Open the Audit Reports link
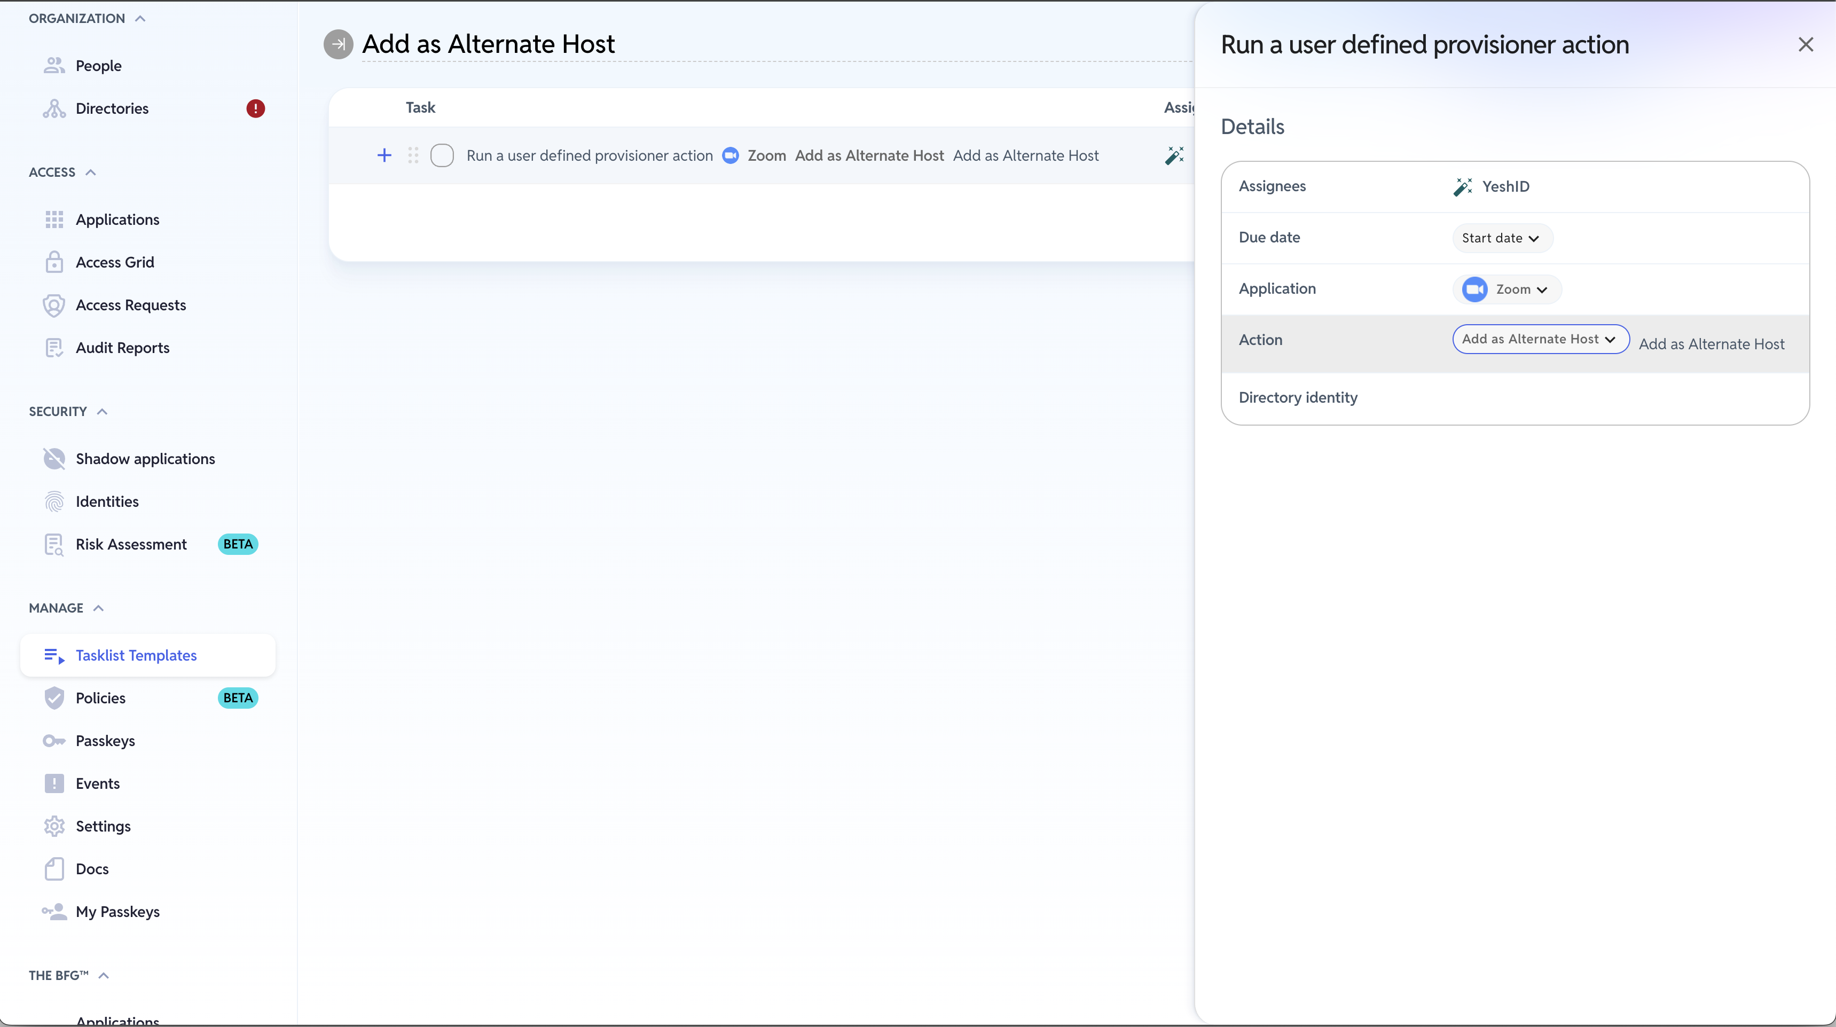The image size is (1836, 1027). (122, 348)
